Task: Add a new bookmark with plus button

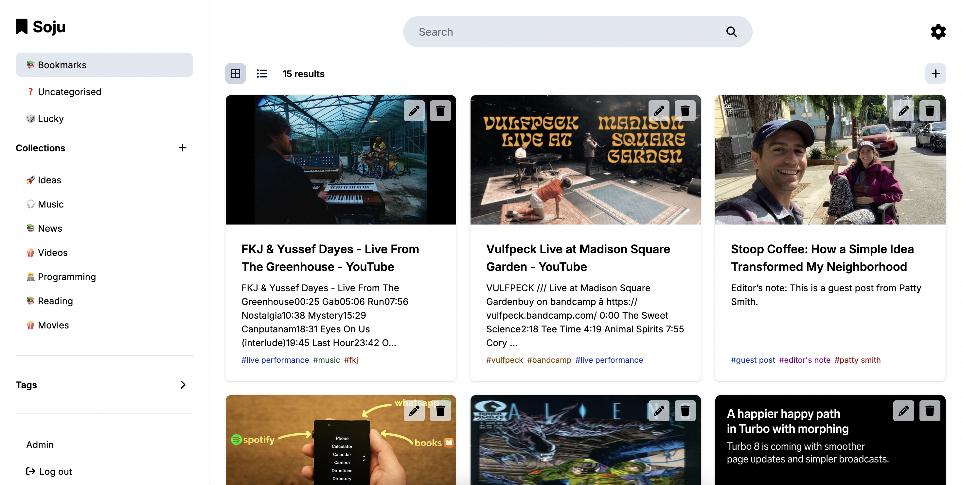Action: (x=935, y=74)
